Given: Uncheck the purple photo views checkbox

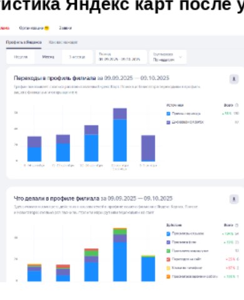Looking at the screenshot, I should pyautogui.click(x=168, y=242).
